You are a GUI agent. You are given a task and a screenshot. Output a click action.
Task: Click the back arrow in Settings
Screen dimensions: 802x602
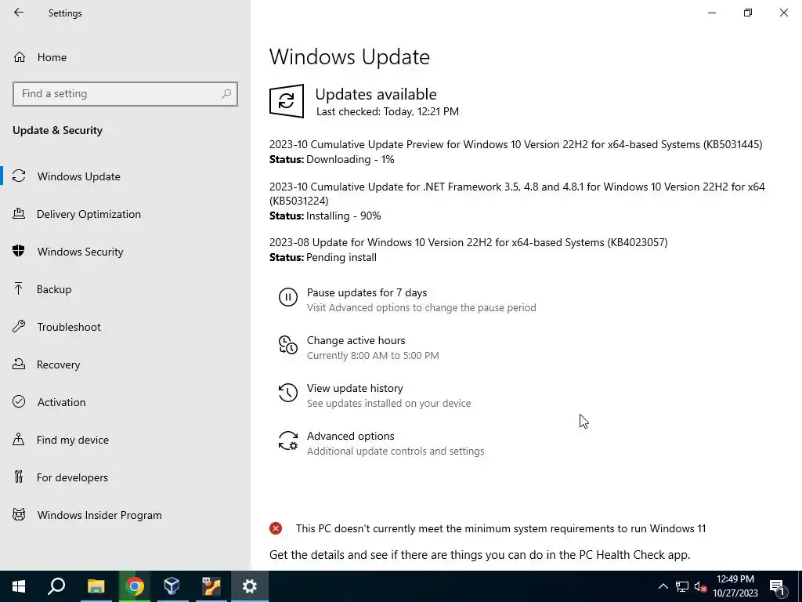coord(19,13)
